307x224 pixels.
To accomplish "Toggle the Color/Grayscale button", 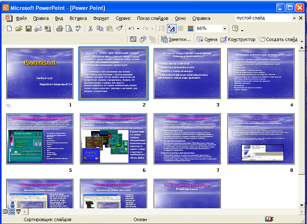I will [190, 29].
